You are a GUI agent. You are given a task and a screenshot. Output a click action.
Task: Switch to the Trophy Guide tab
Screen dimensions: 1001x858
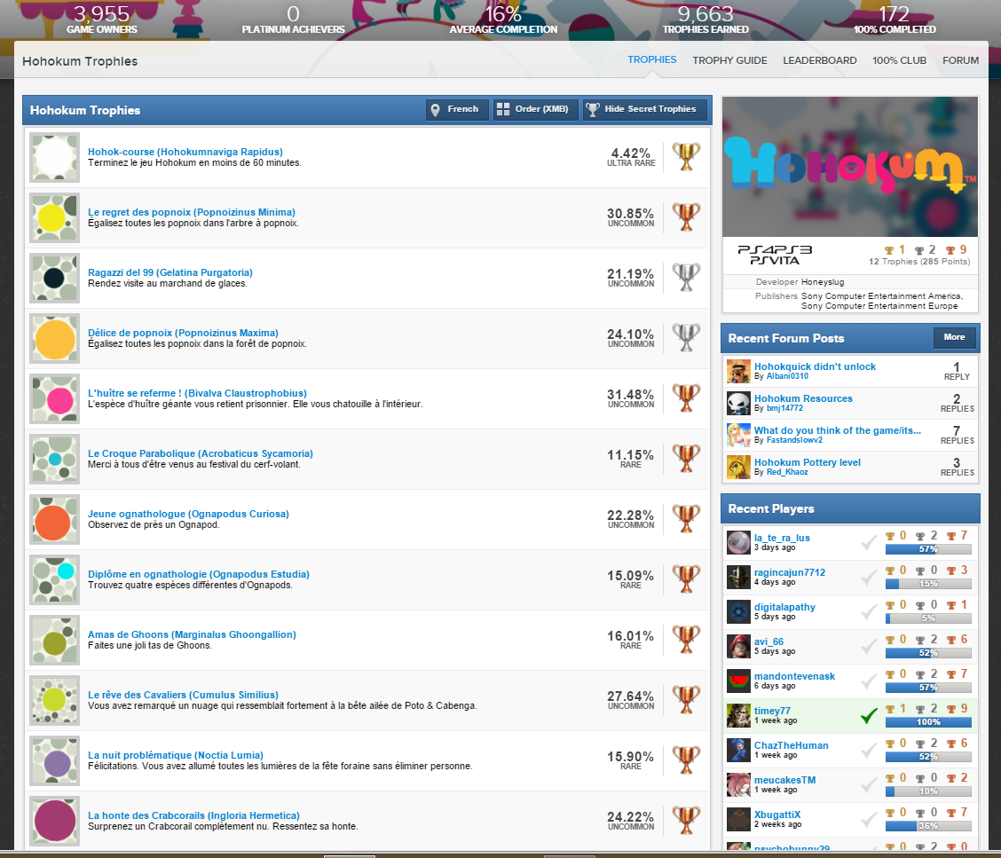tap(729, 60)
